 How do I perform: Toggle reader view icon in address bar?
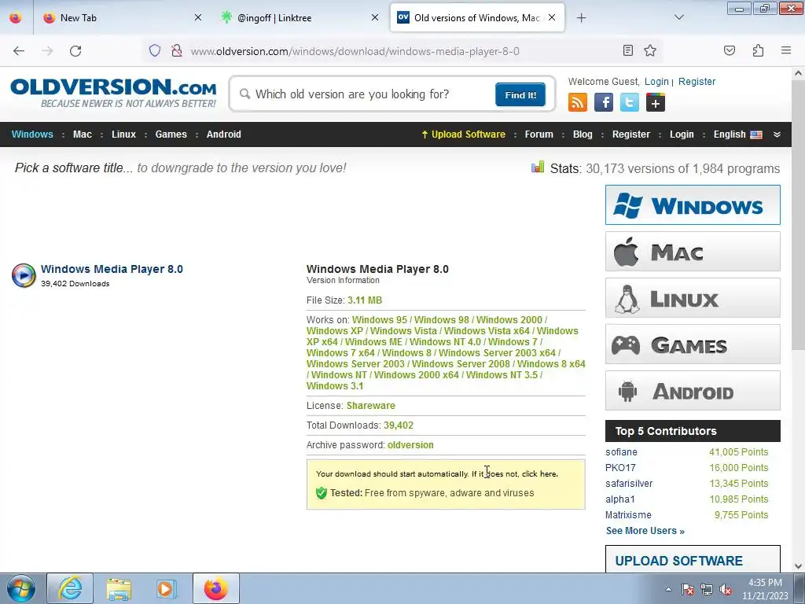pos(627,50)
